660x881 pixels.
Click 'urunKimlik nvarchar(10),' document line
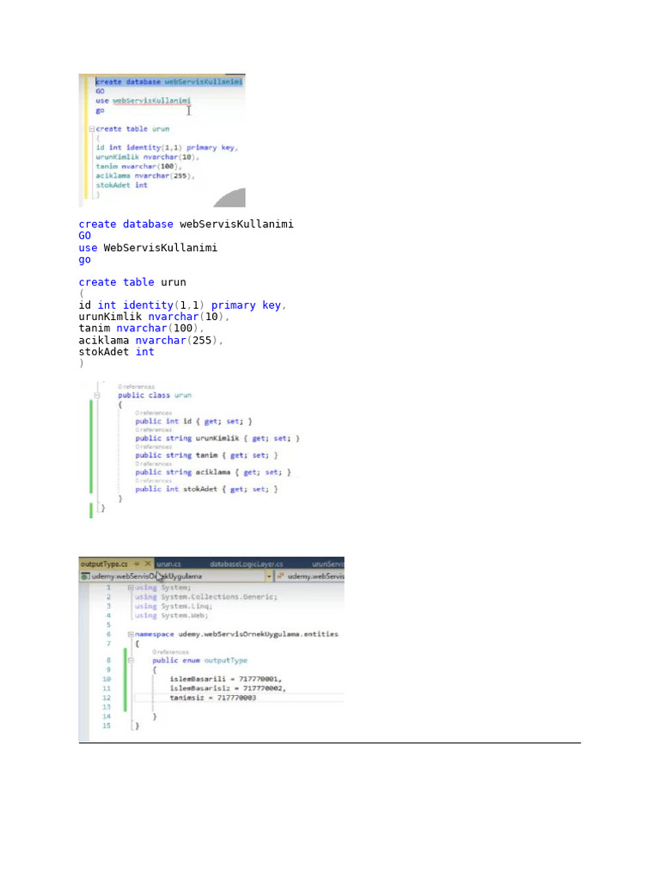pos(154,317)
